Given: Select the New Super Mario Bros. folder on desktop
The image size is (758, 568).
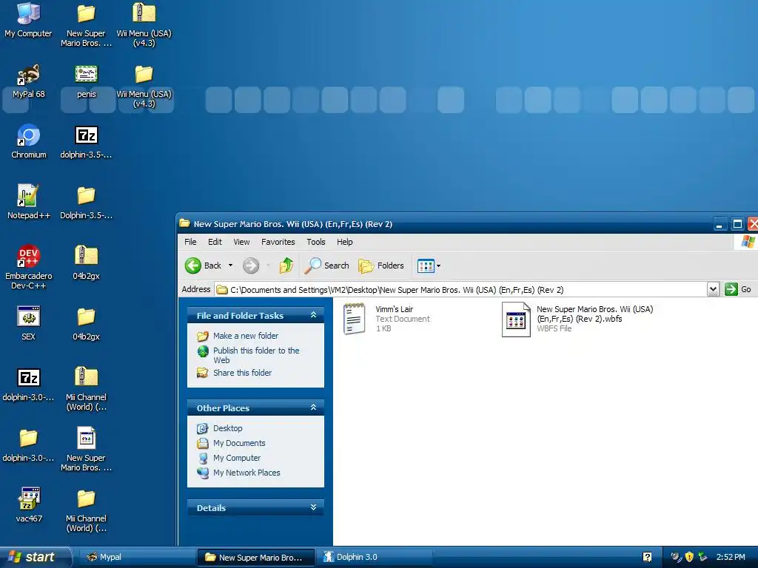Looking at the screenshot, I should 86,13.
